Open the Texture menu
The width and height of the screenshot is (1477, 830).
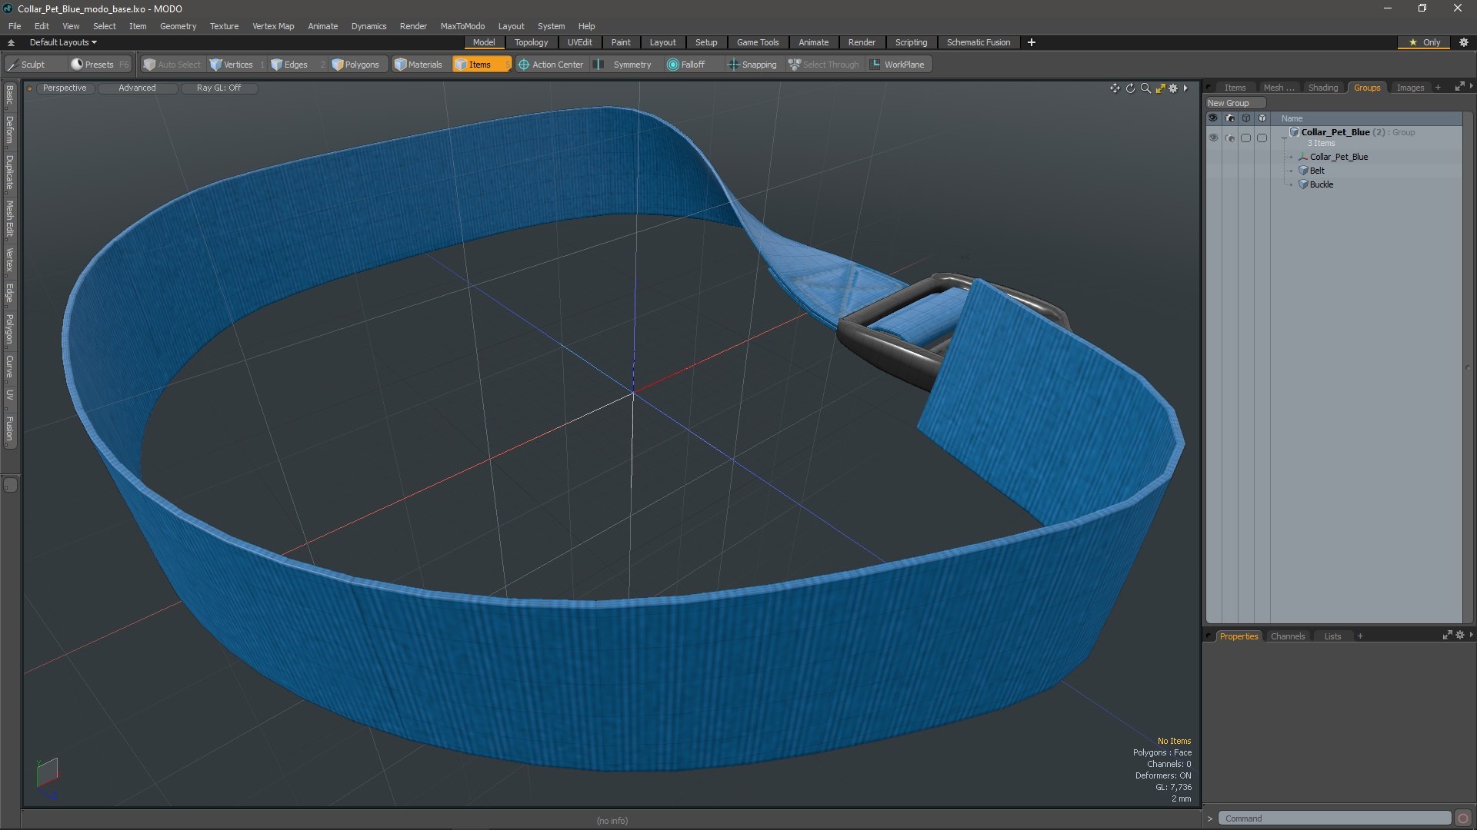pos(224,26)
